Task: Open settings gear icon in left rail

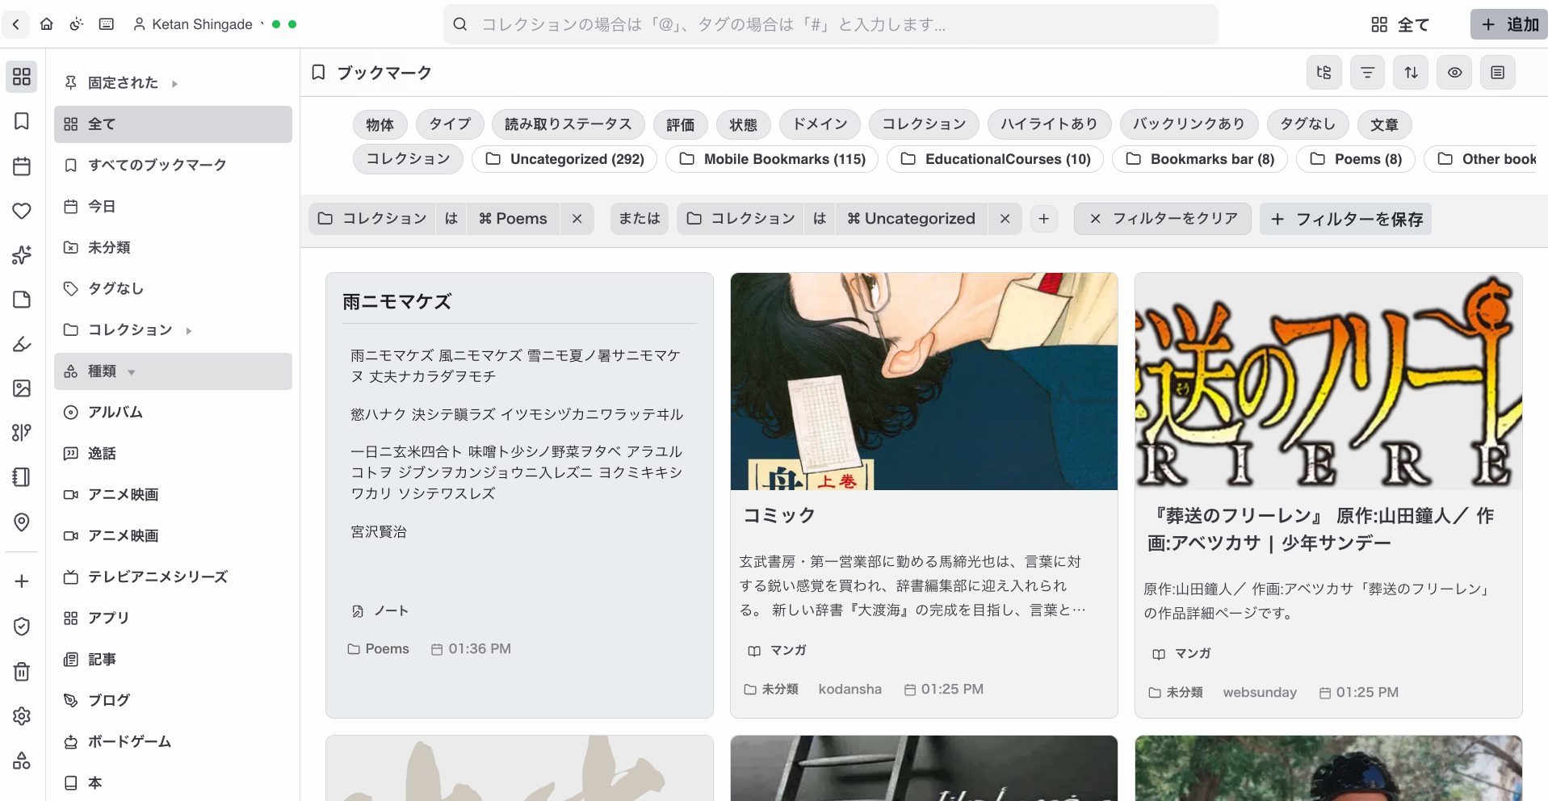Action: click(22, 716)
